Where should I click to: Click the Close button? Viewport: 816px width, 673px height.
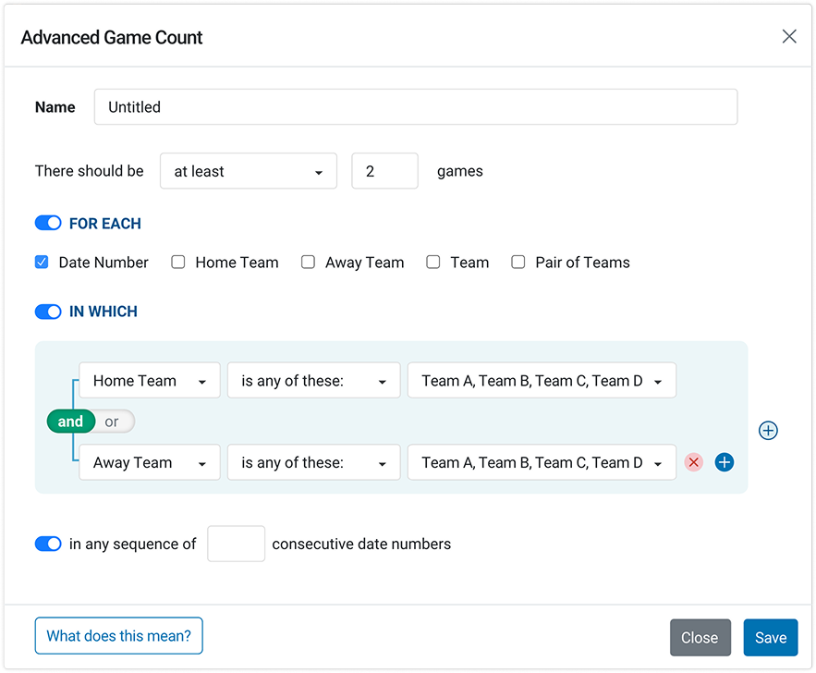[700, 638]
